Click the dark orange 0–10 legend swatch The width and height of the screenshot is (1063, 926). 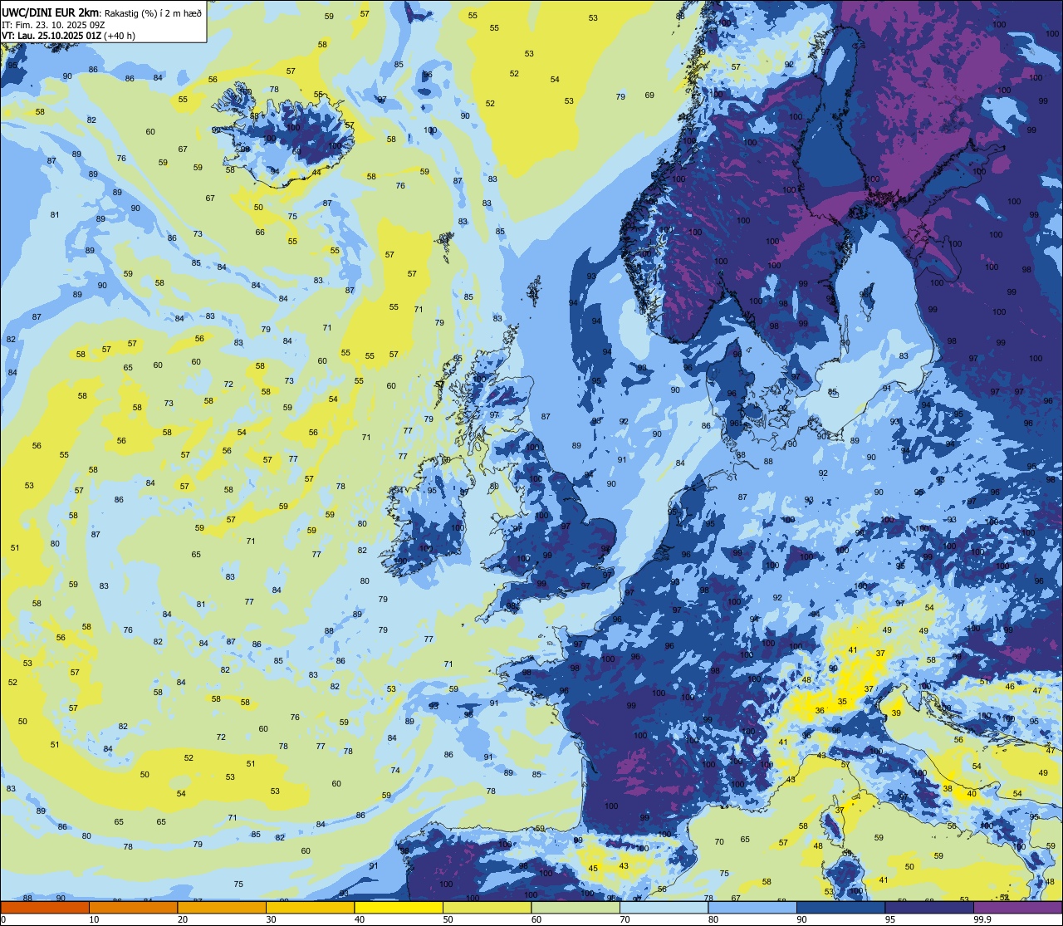(x=45, y=908)
